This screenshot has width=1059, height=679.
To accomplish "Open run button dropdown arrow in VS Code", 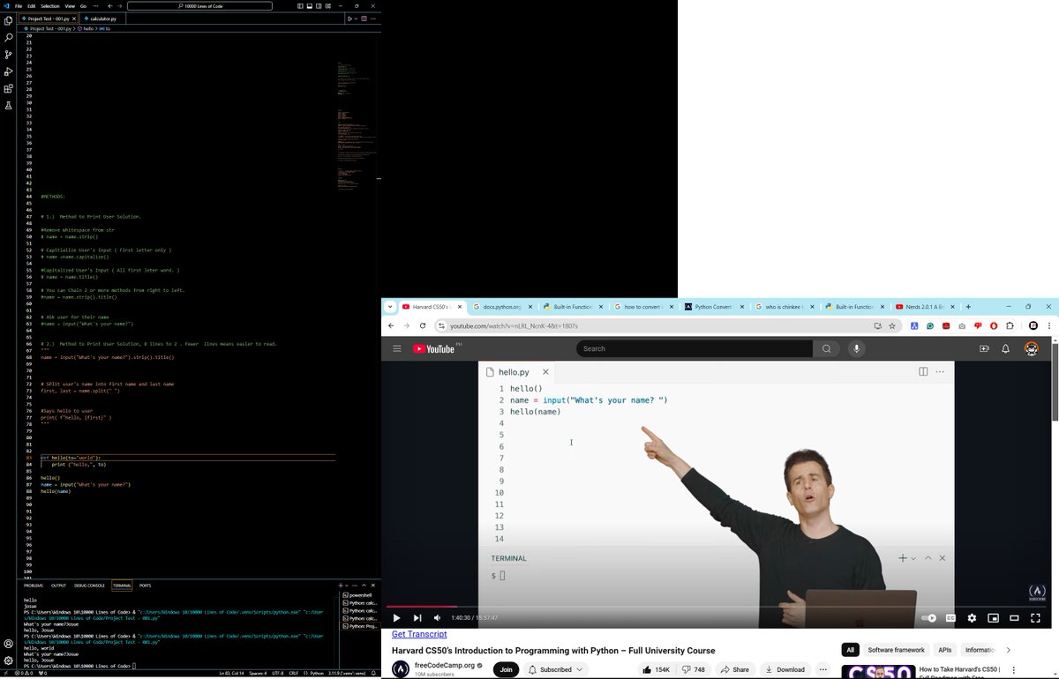I will (x=356, y=19).
